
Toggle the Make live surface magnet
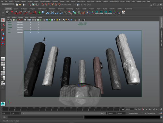59,5
